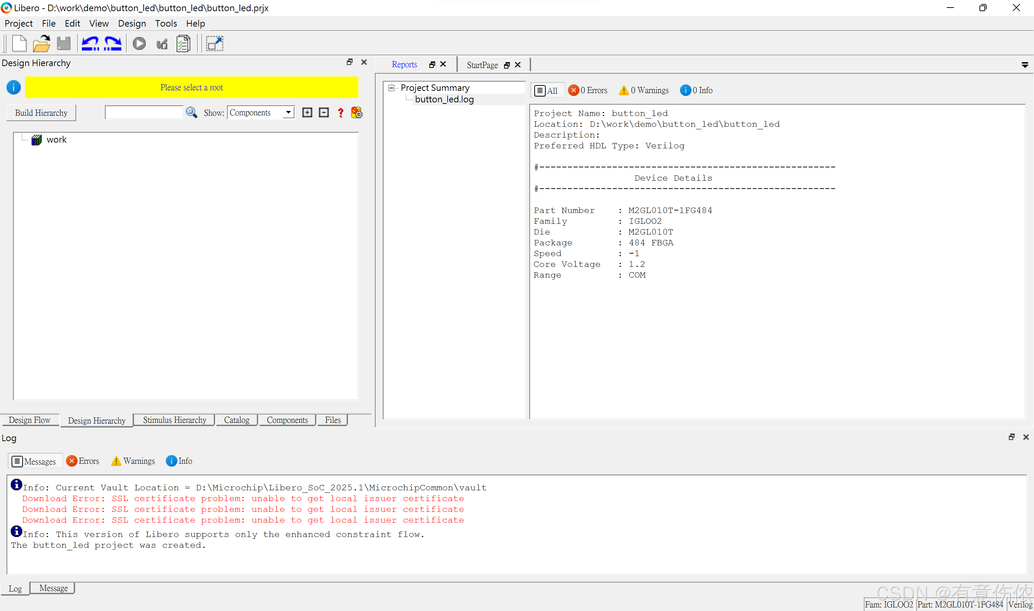The height and width of the screenshot is (611, 1034).
Task: Select button_led.log in the report tree
Action: click(x=444, y=99)
